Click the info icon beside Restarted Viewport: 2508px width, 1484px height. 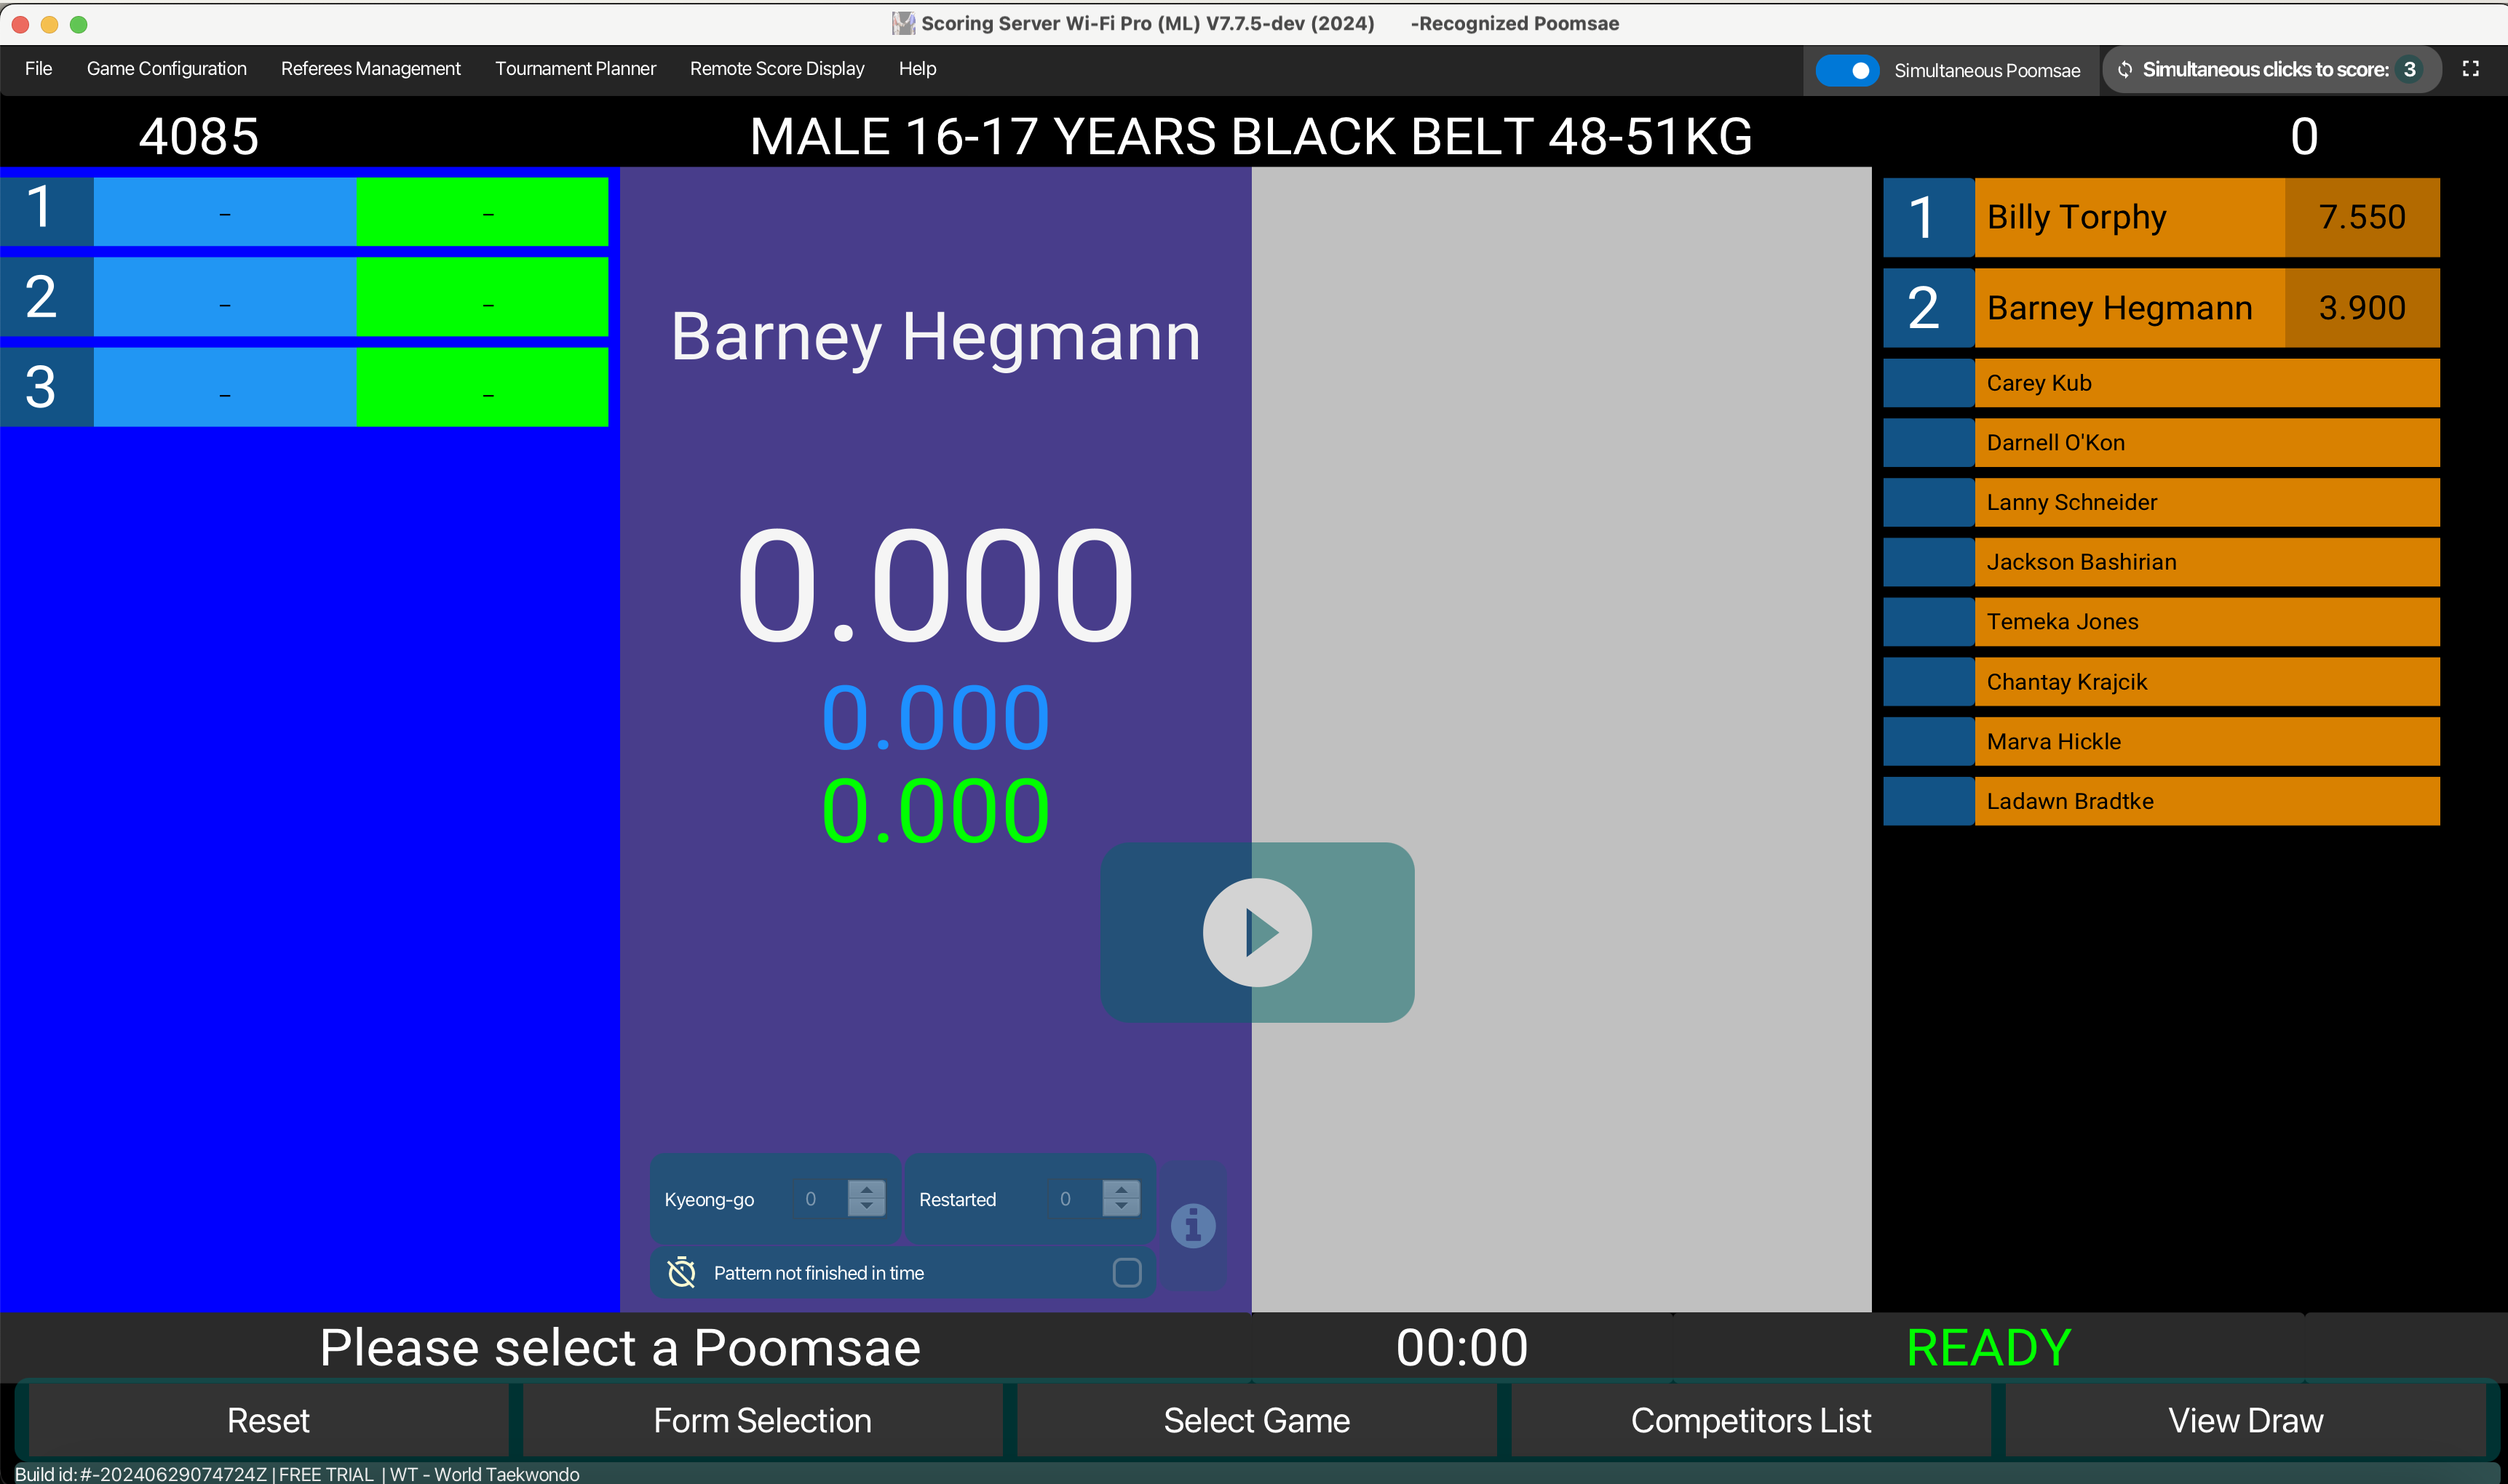pyautogui.click(x=1192, y=1225)
